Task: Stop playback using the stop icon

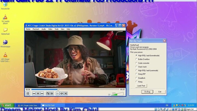Action: [38, 93]
